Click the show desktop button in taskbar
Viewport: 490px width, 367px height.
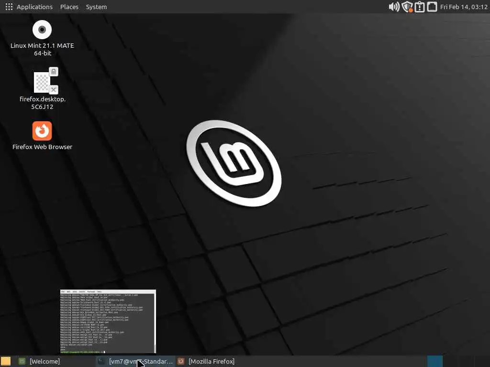click(6, 361)
